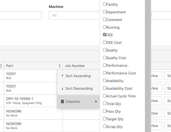Click the descending arrow icon beside Sort Descending
171x132 pixels.
62,88
